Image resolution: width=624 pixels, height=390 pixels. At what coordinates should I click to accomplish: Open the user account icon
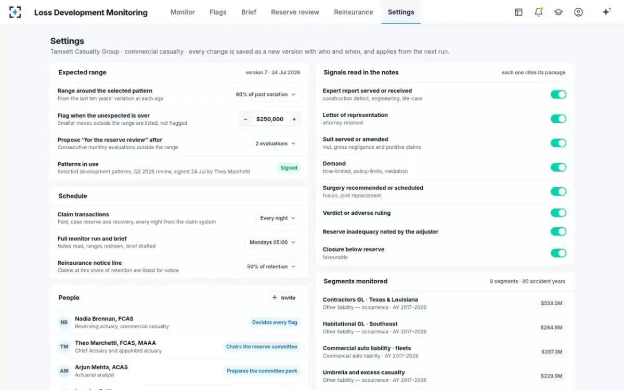pos(578,12)
